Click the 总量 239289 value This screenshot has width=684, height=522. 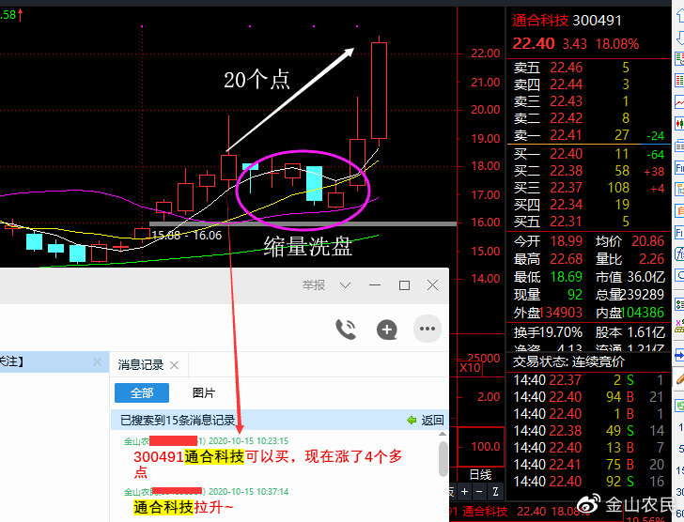pos(642,295)
